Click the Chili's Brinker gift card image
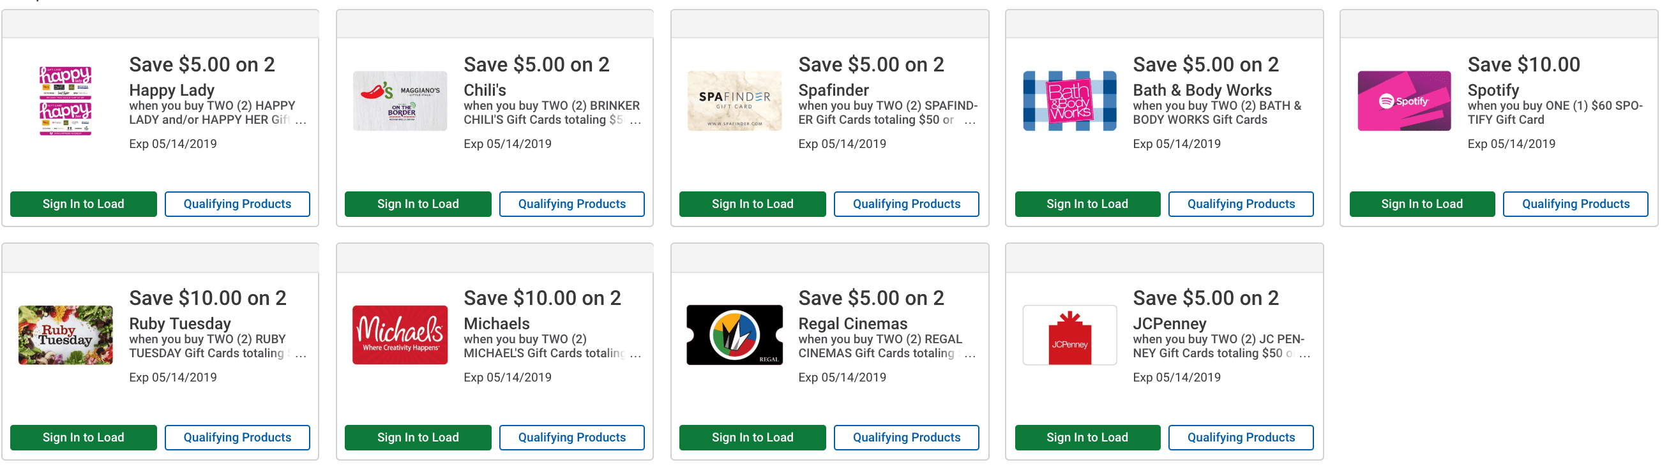Image resolution: width=1669 pixels, height=467 pixels. click(x=400, y=100)
